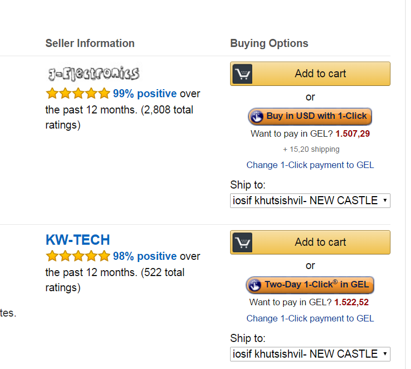411x369 pixels.
Task: Add the J-Electronics offer to cart
Action: (x=320, y=73)
